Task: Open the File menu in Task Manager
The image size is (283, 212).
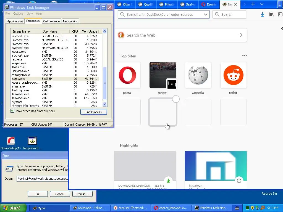Action: click(7, 14)
